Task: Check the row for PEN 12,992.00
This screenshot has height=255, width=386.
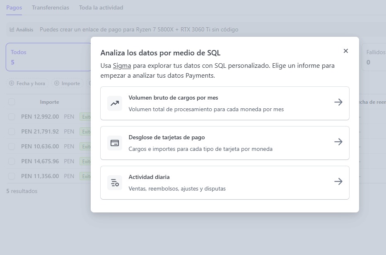Action: [12, 117]
